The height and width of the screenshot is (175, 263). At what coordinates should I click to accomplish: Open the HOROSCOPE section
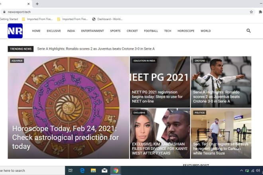pos(186,31)
